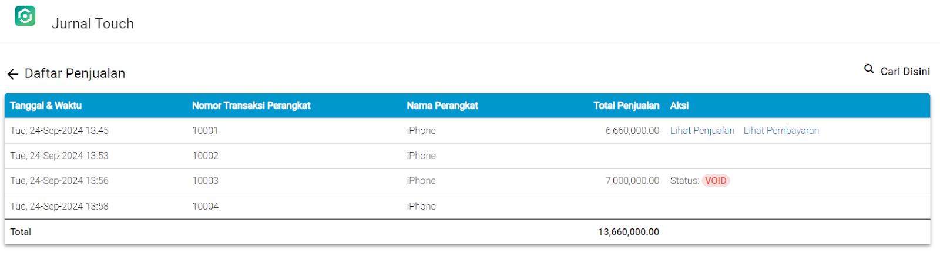The width and height of the screenshot is (940, 263).
Task: Click the 13,660,000.00 grand total
Action: click(629, 232)
